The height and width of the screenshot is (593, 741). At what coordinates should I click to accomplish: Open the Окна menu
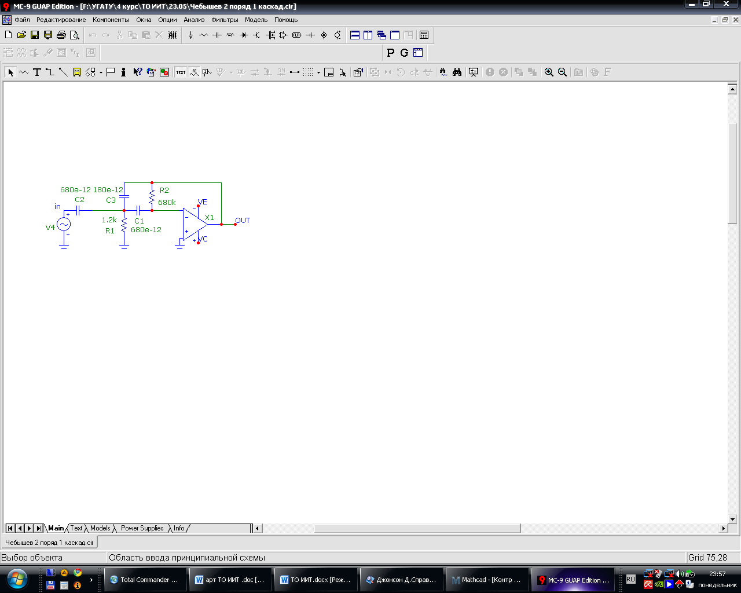[144, 20]
